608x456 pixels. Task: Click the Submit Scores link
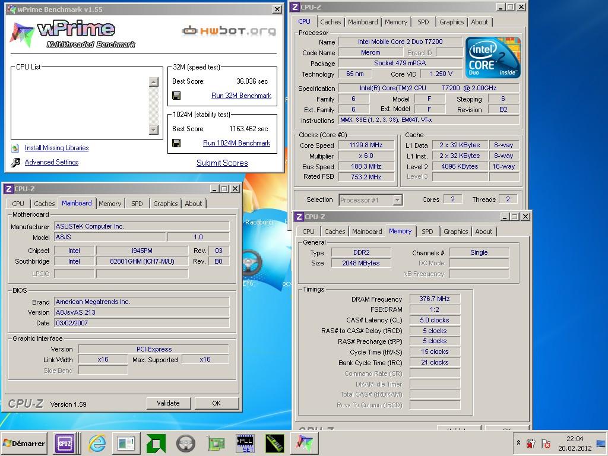tap(222, 163)
